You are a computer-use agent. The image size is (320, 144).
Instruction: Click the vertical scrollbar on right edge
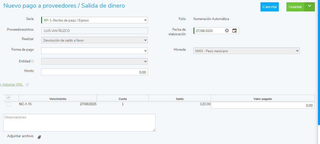(x=319, y=63)
